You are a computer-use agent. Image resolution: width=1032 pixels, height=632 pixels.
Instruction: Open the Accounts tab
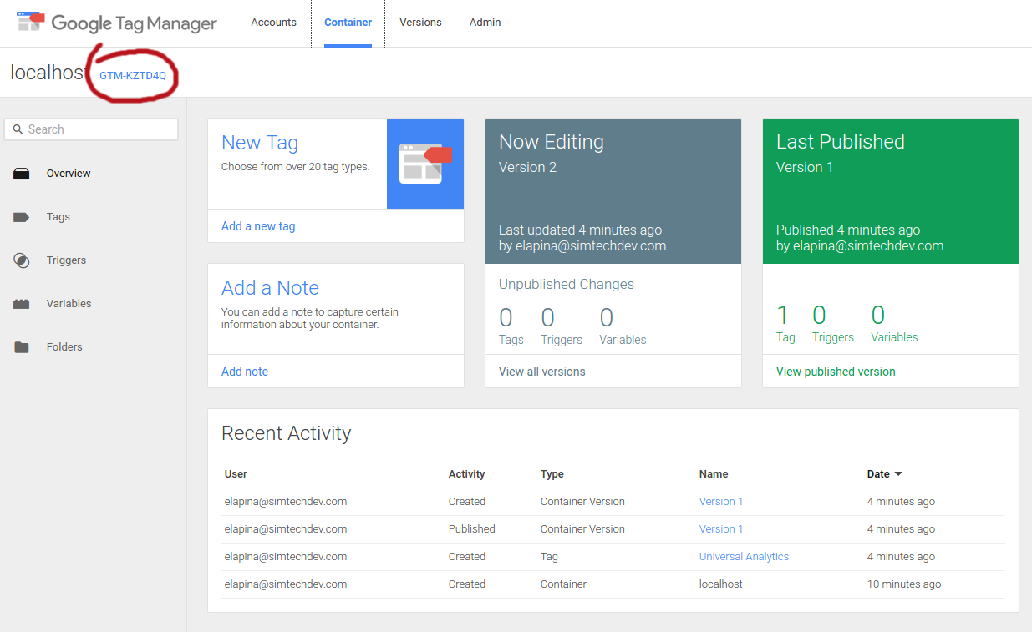click(273, 23)
